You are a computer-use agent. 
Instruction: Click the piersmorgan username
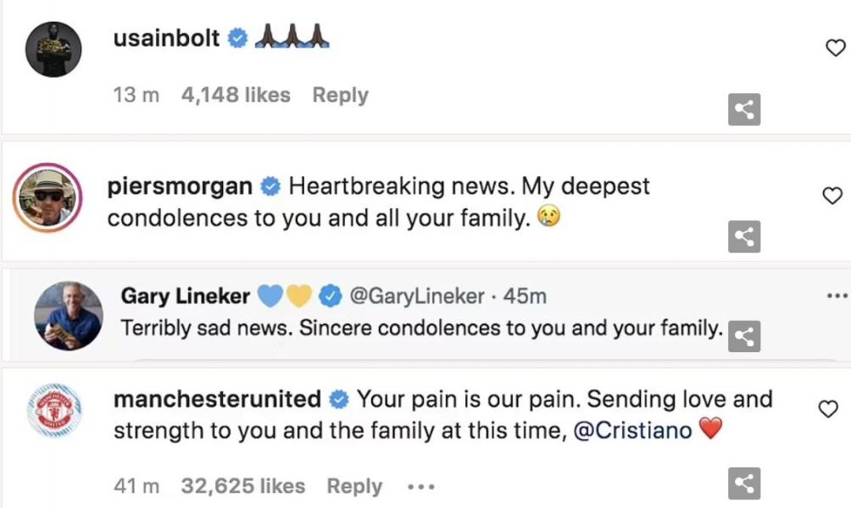(180, 186)
